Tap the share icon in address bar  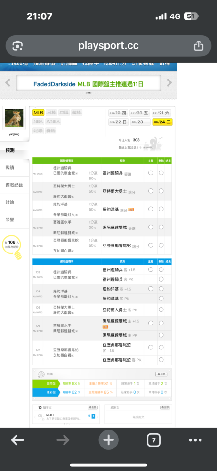click(198, 46)
